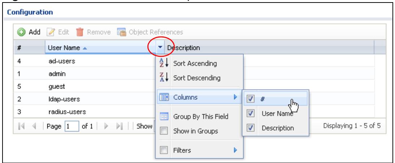Enable the Show in Groups checkbox
Viewport: 395px width, 163px height.
coord(164,131)
